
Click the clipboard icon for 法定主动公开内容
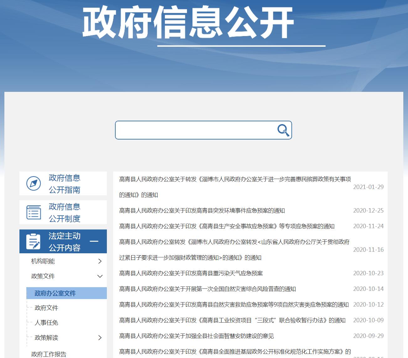pyautogui.click(x=33, y=241)
